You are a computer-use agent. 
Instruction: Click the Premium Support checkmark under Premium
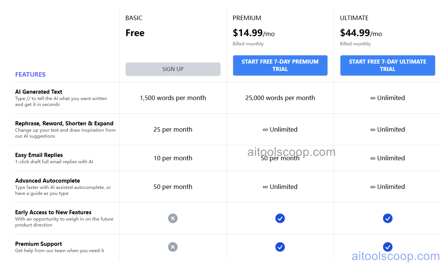280,247
